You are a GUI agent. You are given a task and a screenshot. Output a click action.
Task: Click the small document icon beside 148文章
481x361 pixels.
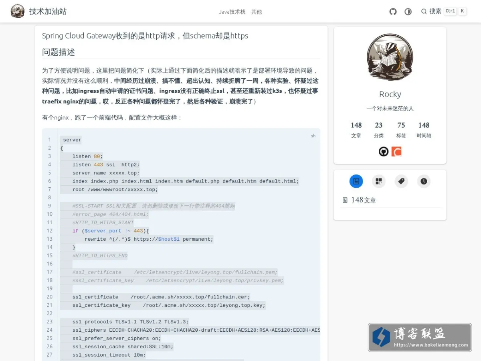(345, 200)
